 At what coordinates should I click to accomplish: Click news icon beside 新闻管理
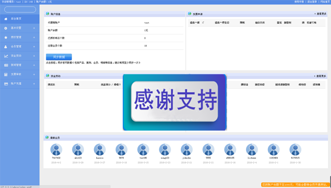pos(6,65)
